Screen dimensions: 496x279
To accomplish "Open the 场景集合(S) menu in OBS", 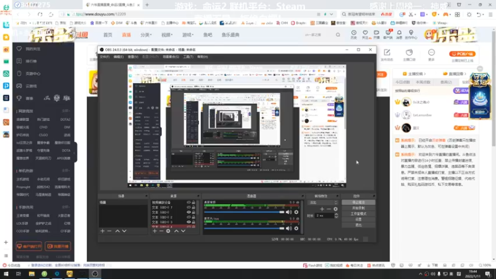I will click(171, 57).
